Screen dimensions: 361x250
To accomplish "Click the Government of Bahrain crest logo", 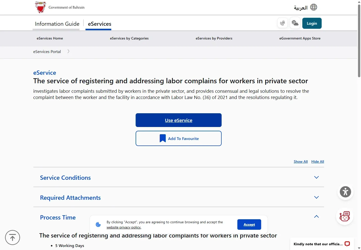I will [x=40, y=7].
